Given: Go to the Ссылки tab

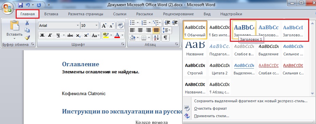Looking at the screenshot, I should [120, 14].
